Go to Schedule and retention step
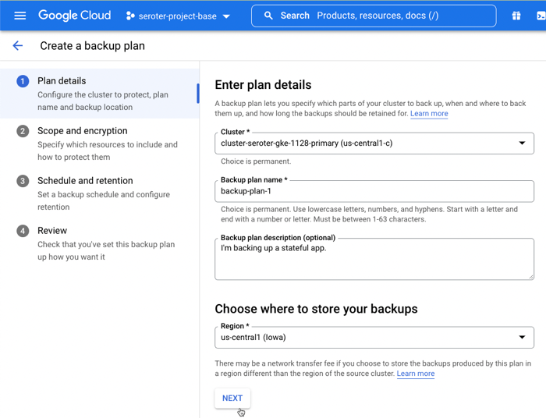The height and width of the screenshot is (418, 546). 85,181
